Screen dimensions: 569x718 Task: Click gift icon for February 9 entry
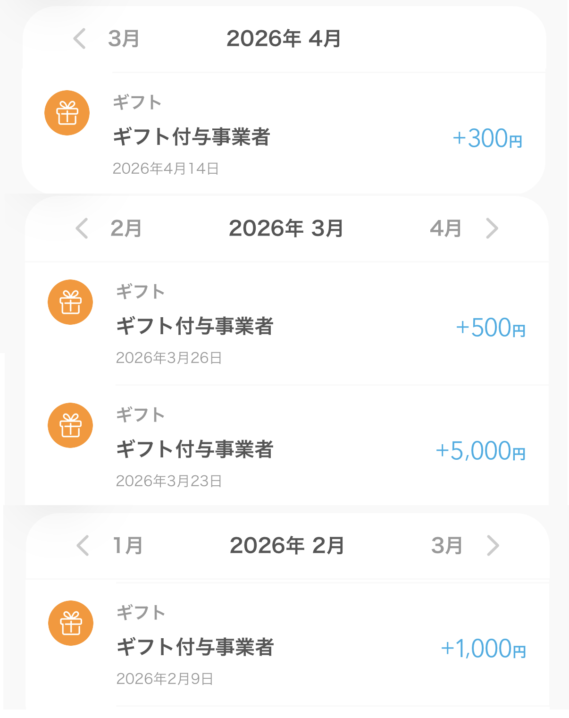pyautogui.click(x=71, y=623)
